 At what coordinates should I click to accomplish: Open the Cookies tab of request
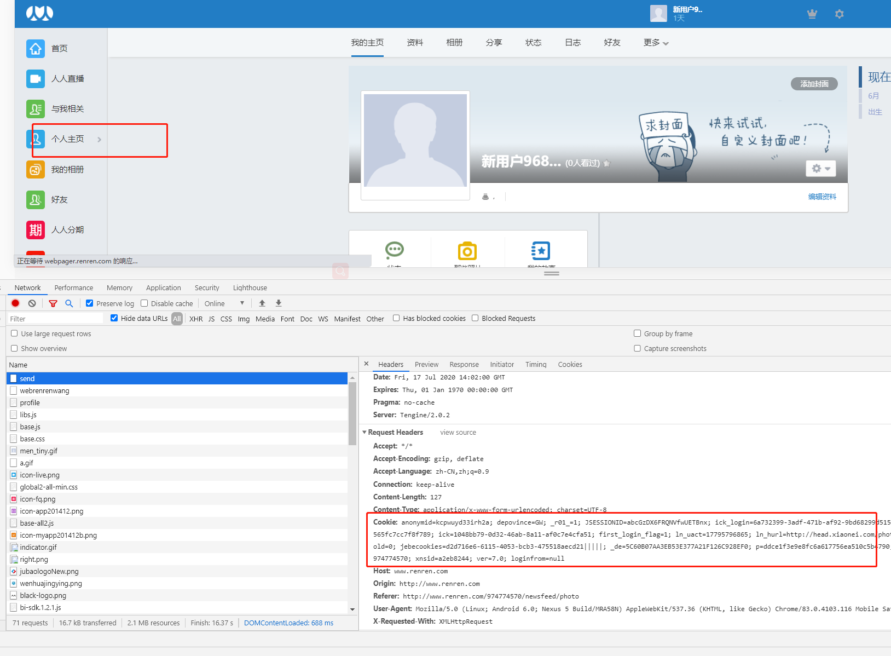tap(570, 364)
